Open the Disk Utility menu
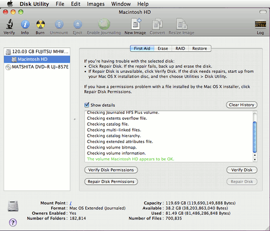Viewport: 270px width, 231px height. 34,4
